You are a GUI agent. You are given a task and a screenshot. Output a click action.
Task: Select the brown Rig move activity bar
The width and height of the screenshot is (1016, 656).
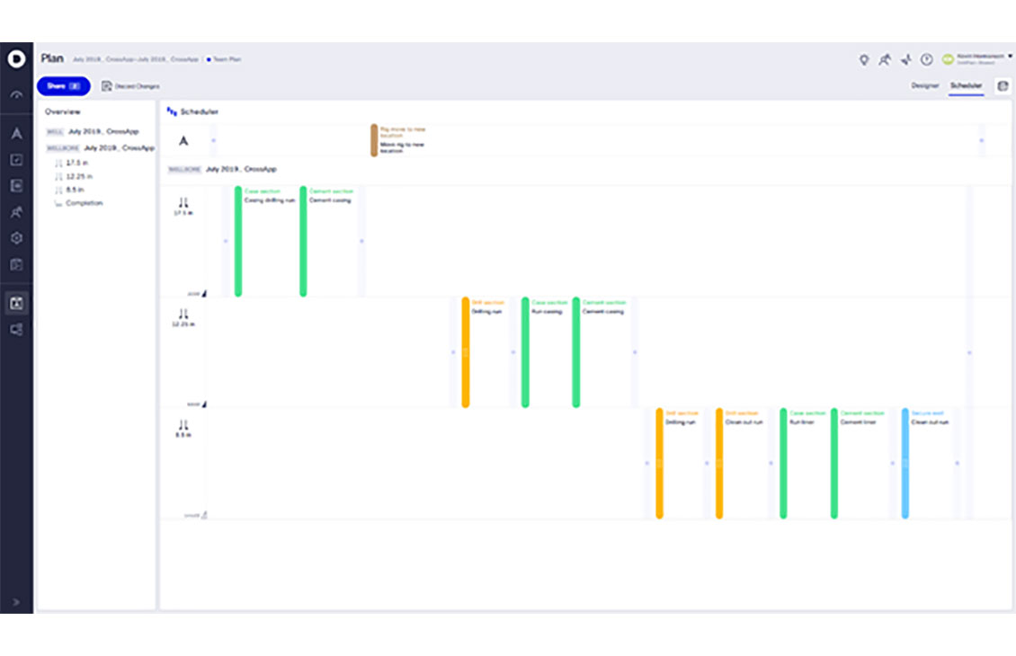tap(374, 140)
